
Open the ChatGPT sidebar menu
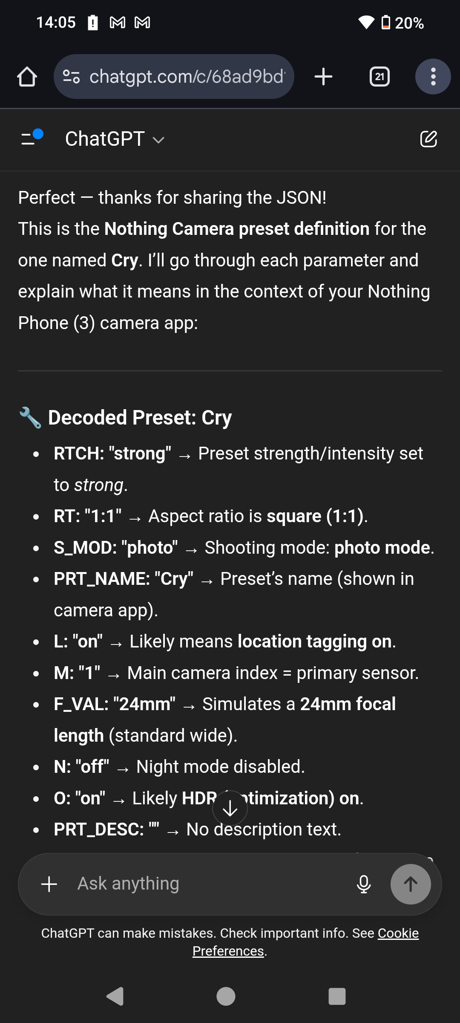click(32, 138)
